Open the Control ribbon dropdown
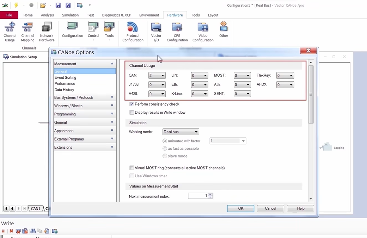Viewport: 367px width, 238px height. pos(93,31)
